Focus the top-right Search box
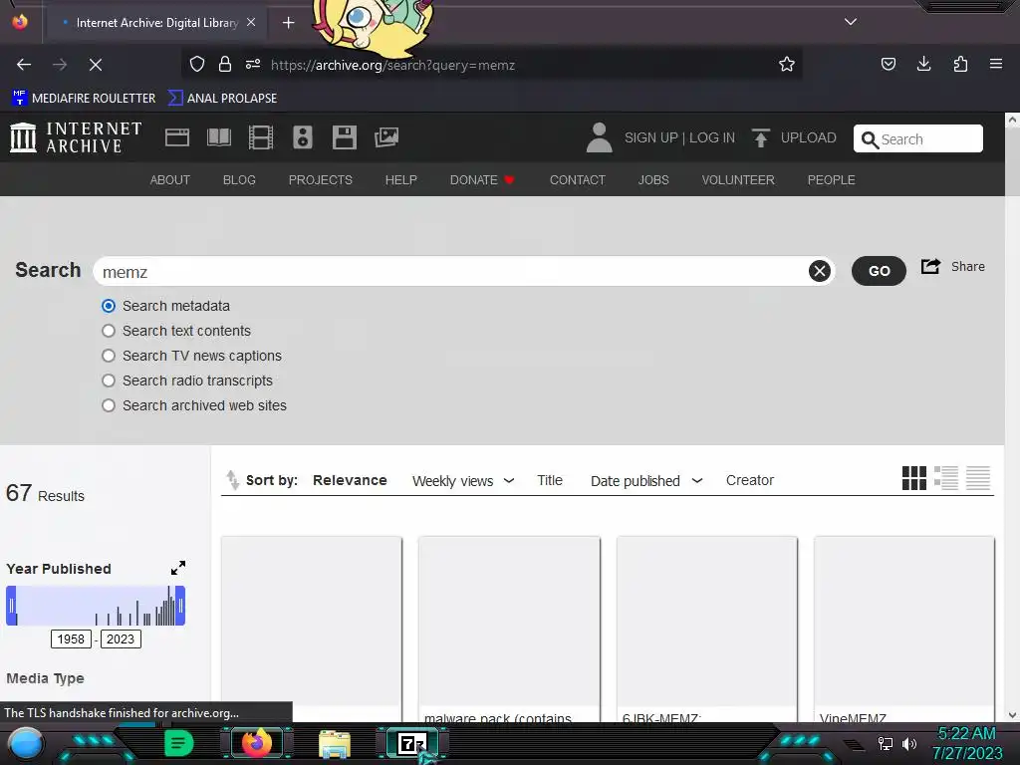Screen dimensions: 1020x765 (x=917, y=138)
